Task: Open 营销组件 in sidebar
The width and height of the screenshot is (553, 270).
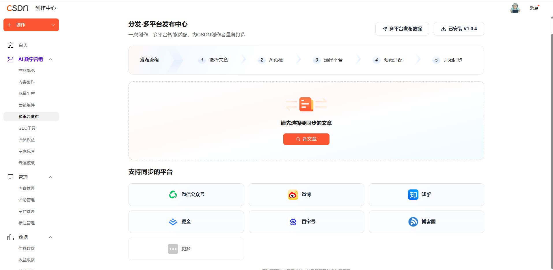Action: (x=27, y=105)
